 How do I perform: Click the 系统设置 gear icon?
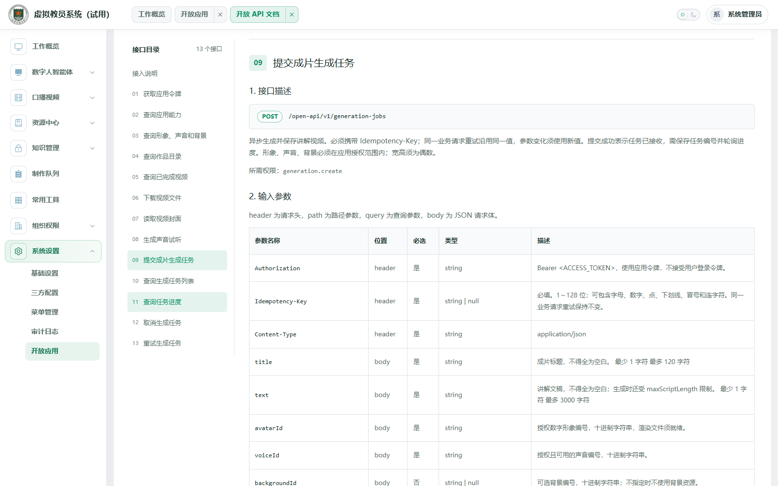[18, 251]
